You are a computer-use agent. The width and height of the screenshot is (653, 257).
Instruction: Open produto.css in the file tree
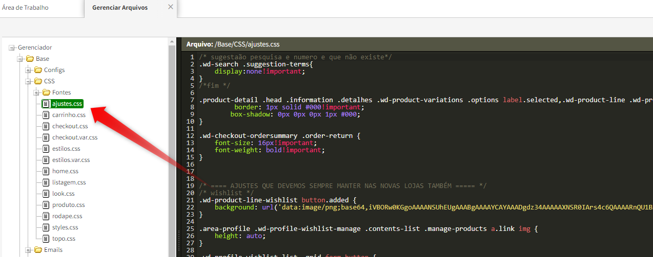coord(69,205)
